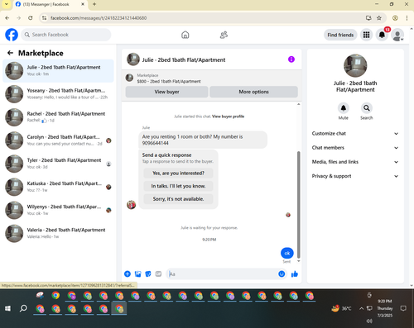
Task: Open the weather widget showing 36°C
Action: (341, 308)
